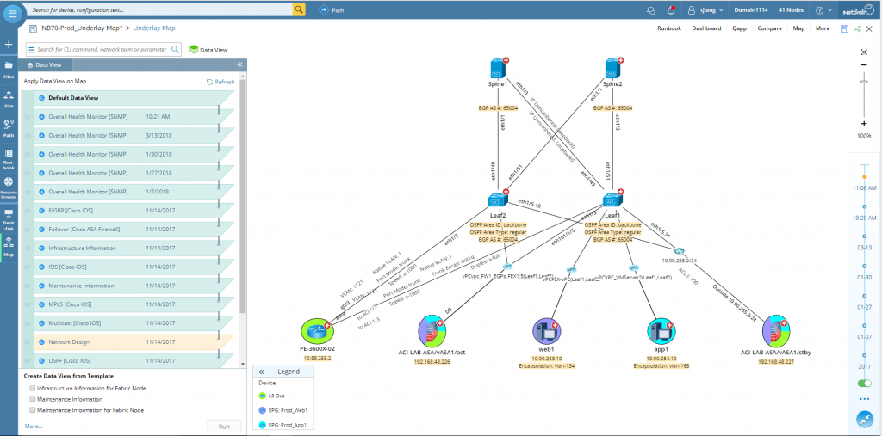The image size is (882, 436).
Task: Click the Refresh link
Action: pos(220,82)
